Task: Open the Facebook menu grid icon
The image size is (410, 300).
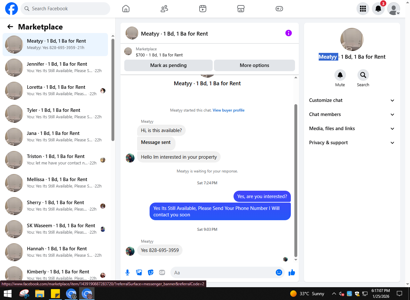Action: pyautogui.click(x=363, y=9)
